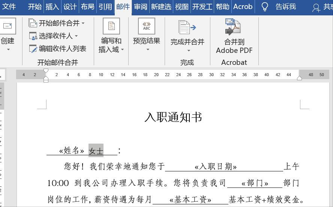333x207 pixels.
Task: Click the 10:00 time text
Action: [58, 183]
